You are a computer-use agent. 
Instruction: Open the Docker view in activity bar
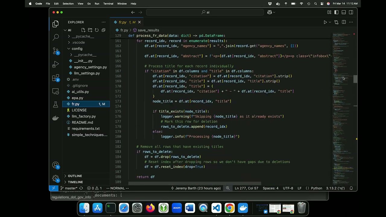pyautogui.click(x=55, y=118)
